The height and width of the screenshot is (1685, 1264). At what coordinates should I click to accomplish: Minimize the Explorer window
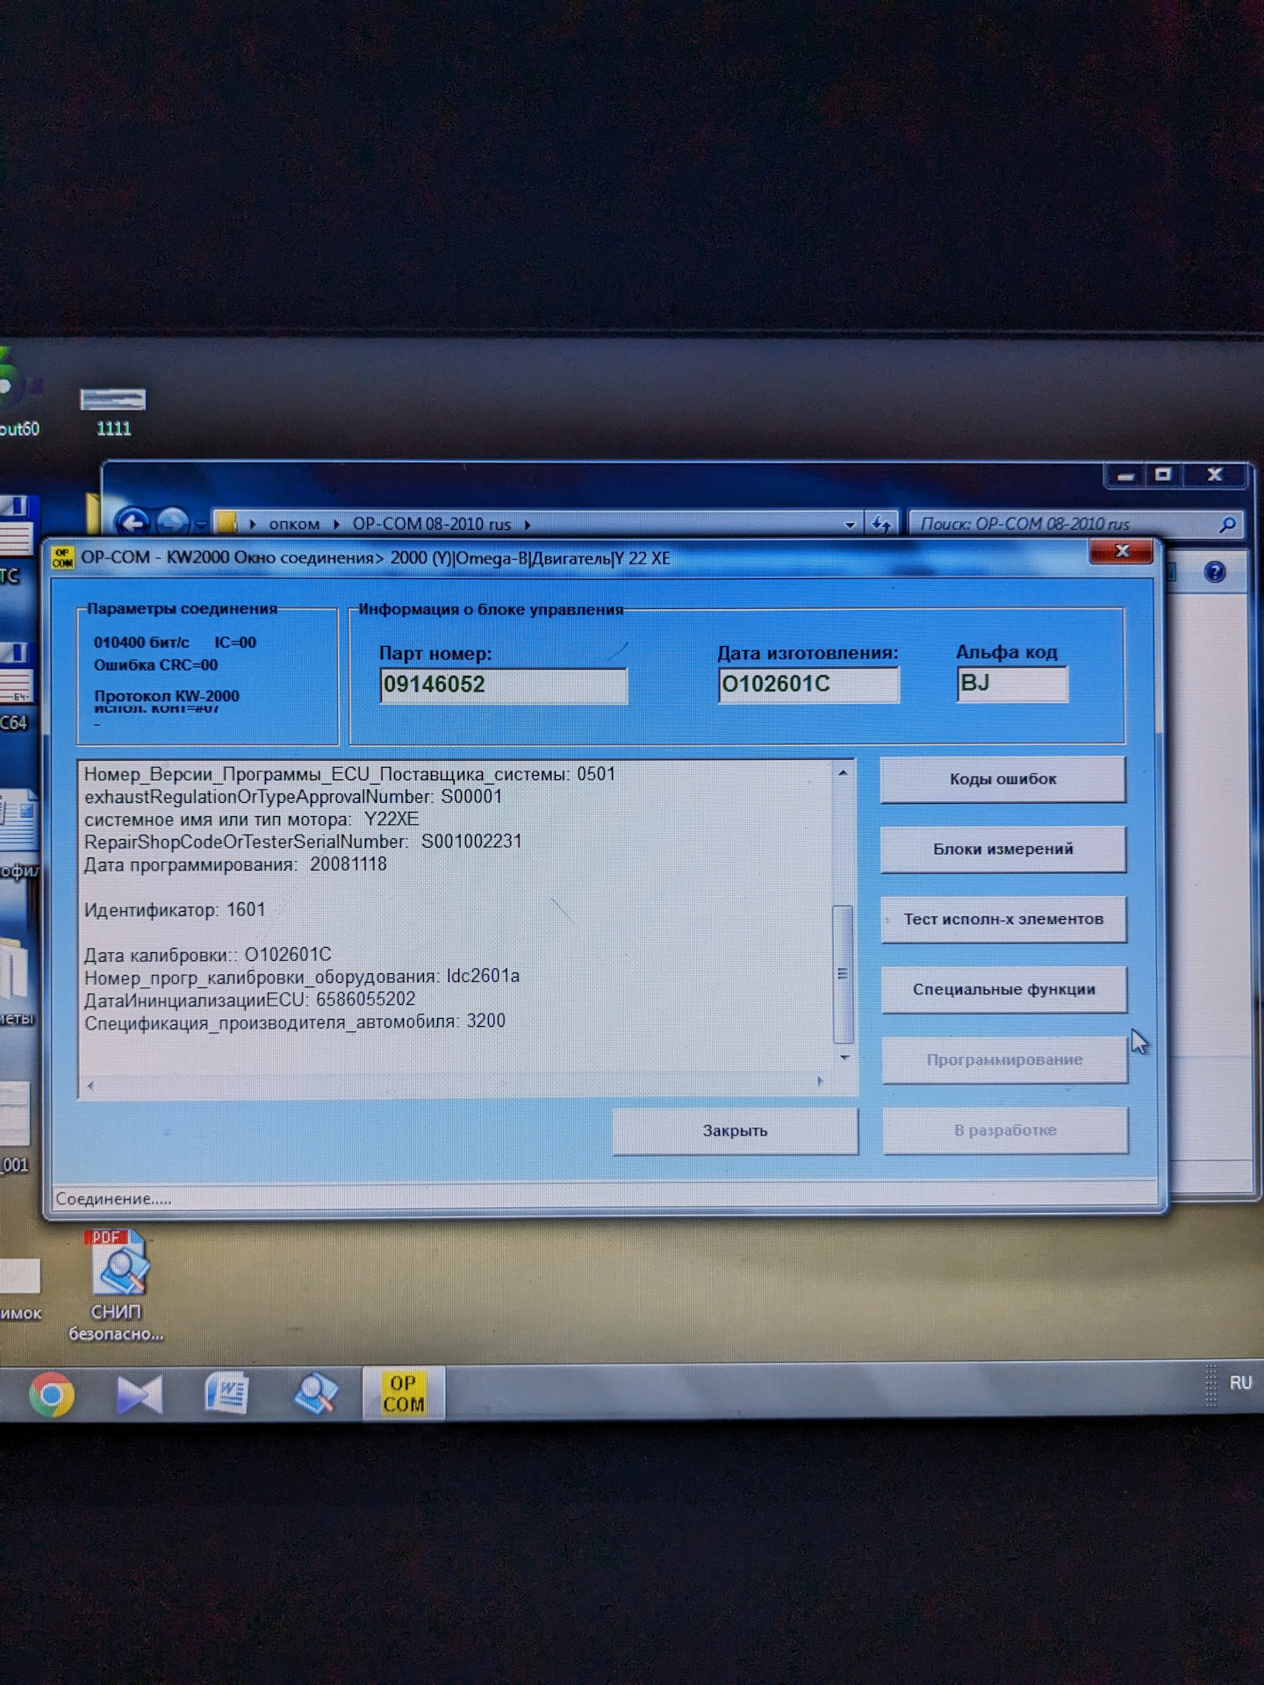[1125, 476]
